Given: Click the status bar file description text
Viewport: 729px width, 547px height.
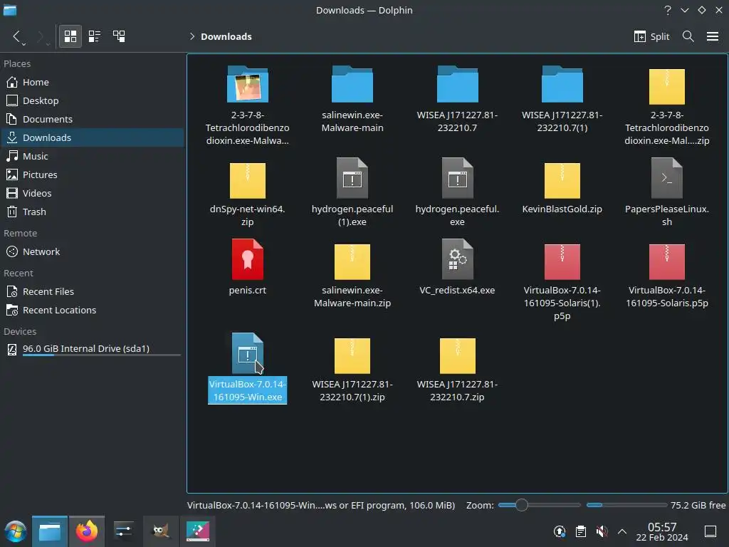Looking at the screenshot, I should pyautogui.click(x=321, y=505).
